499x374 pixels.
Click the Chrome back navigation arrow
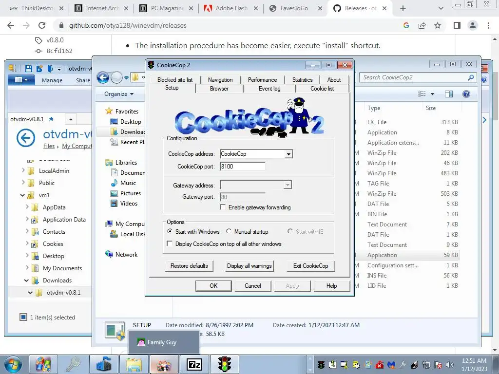tap(11, 25)
